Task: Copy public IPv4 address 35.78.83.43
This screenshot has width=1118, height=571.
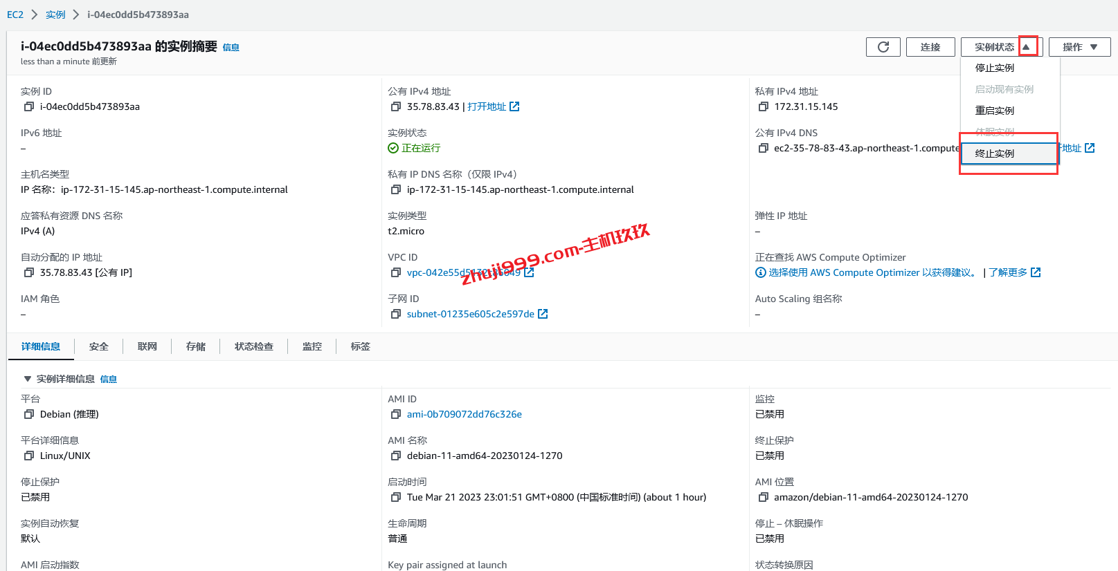Action: (396, 106)
